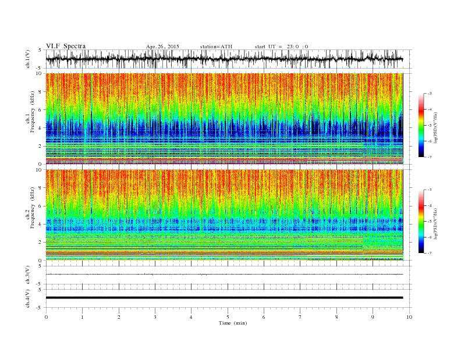Click the lower color scale bar for ch.2
The width and height of the screenshot is (461, 356).
[x=421, y=222]
